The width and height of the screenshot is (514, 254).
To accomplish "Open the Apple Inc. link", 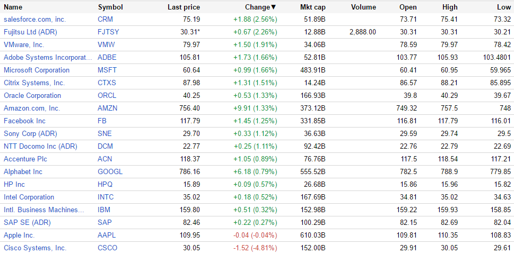I will 19,235.
